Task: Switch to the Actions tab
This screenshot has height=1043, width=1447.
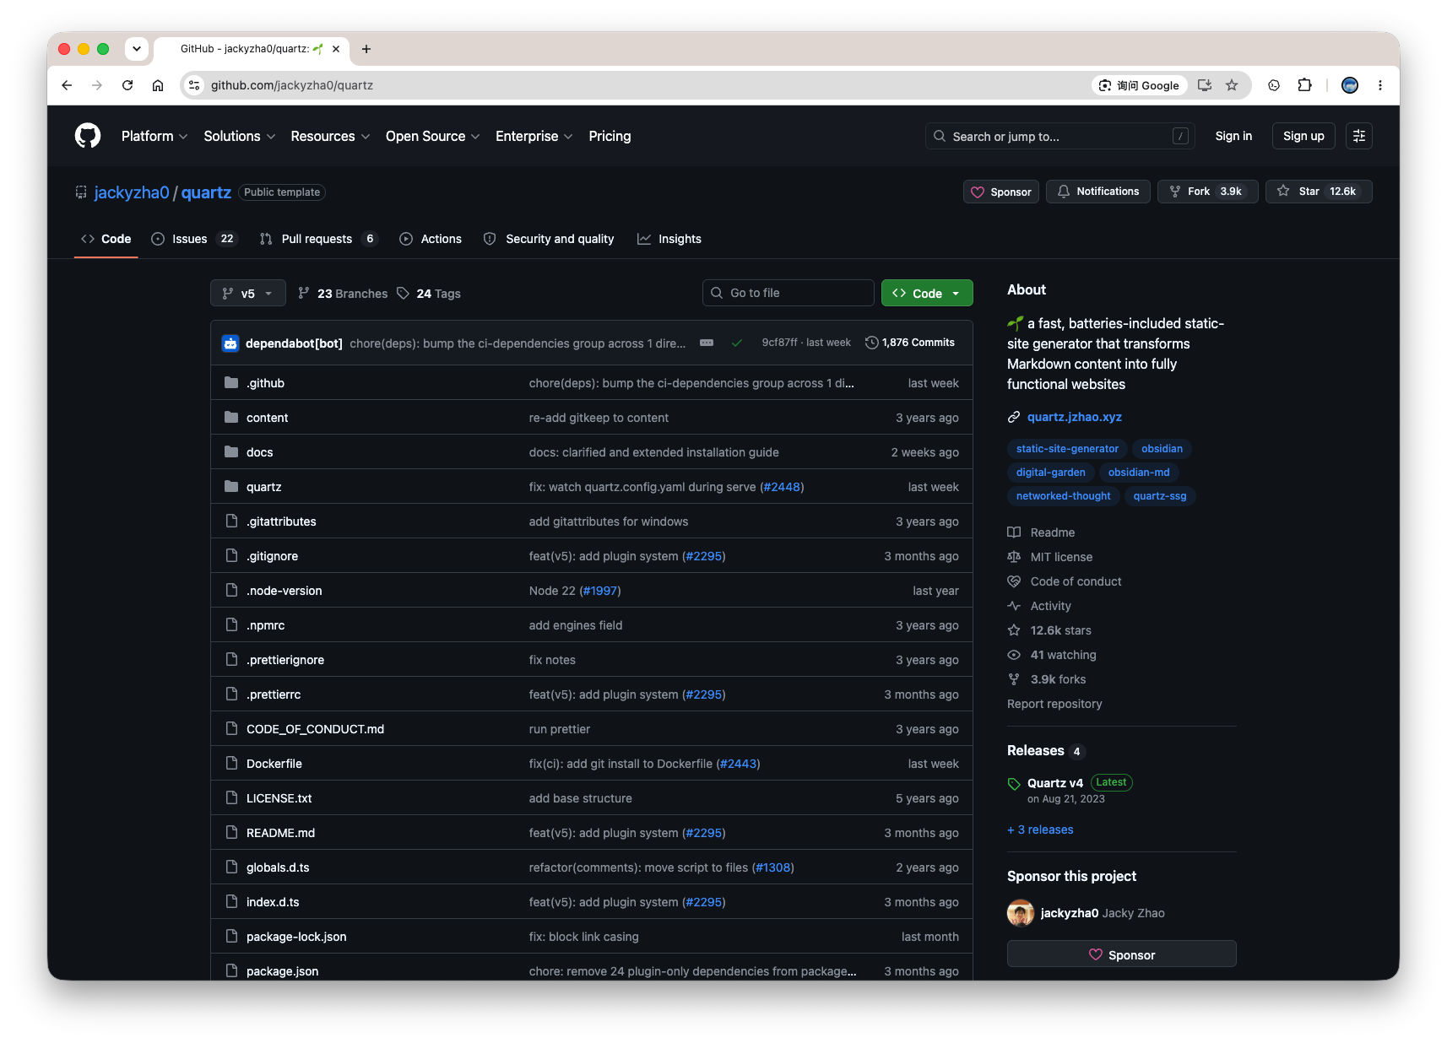Action: [431, 239]
